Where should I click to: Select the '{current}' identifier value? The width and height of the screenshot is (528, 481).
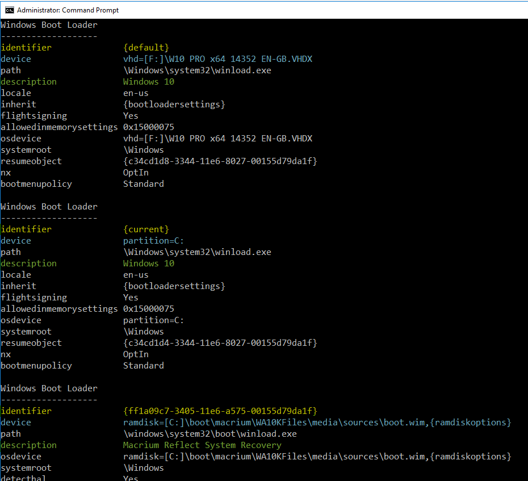pos(146,229)
